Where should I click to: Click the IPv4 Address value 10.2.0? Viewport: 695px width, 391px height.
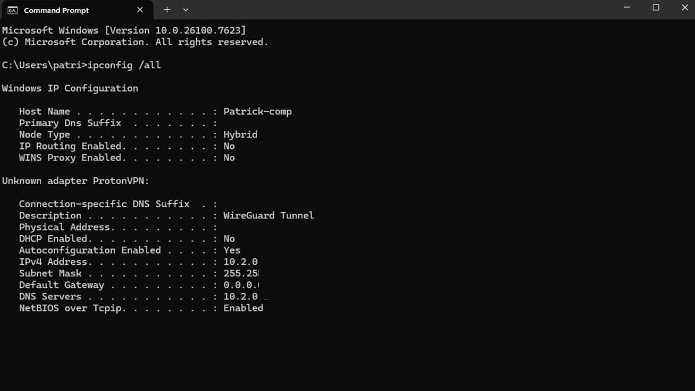point(241,262)
